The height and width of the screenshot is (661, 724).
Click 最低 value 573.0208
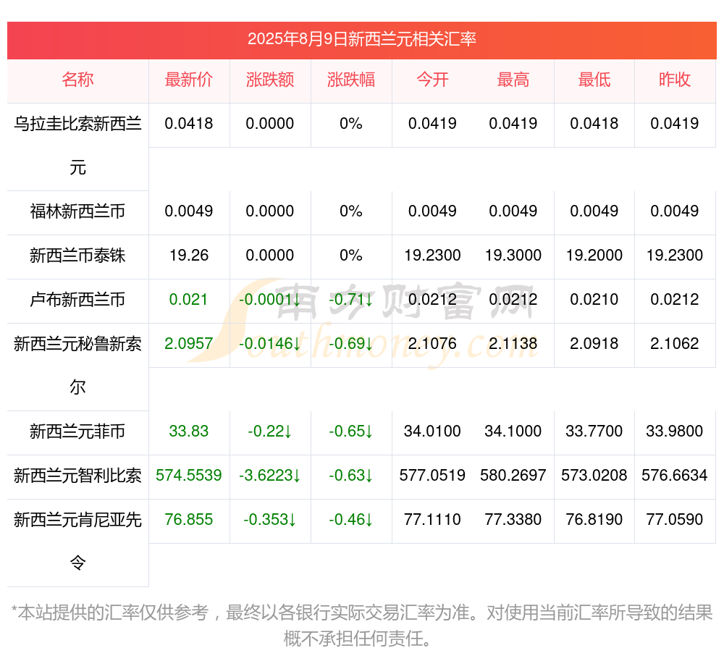(x=594, y=476)
